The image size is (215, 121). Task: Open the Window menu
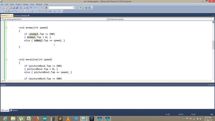click(x=39, y=4)
